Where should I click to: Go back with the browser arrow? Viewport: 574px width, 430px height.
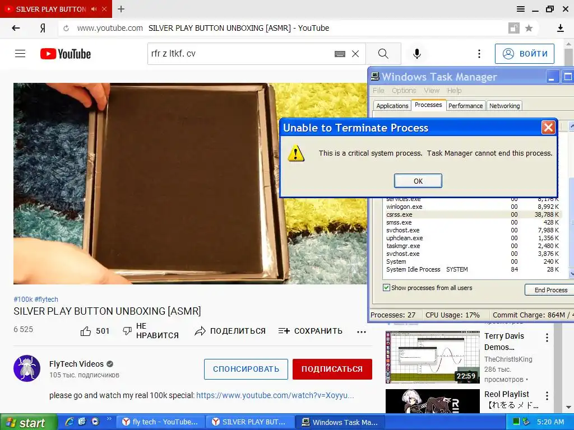(x=16, y=28)
